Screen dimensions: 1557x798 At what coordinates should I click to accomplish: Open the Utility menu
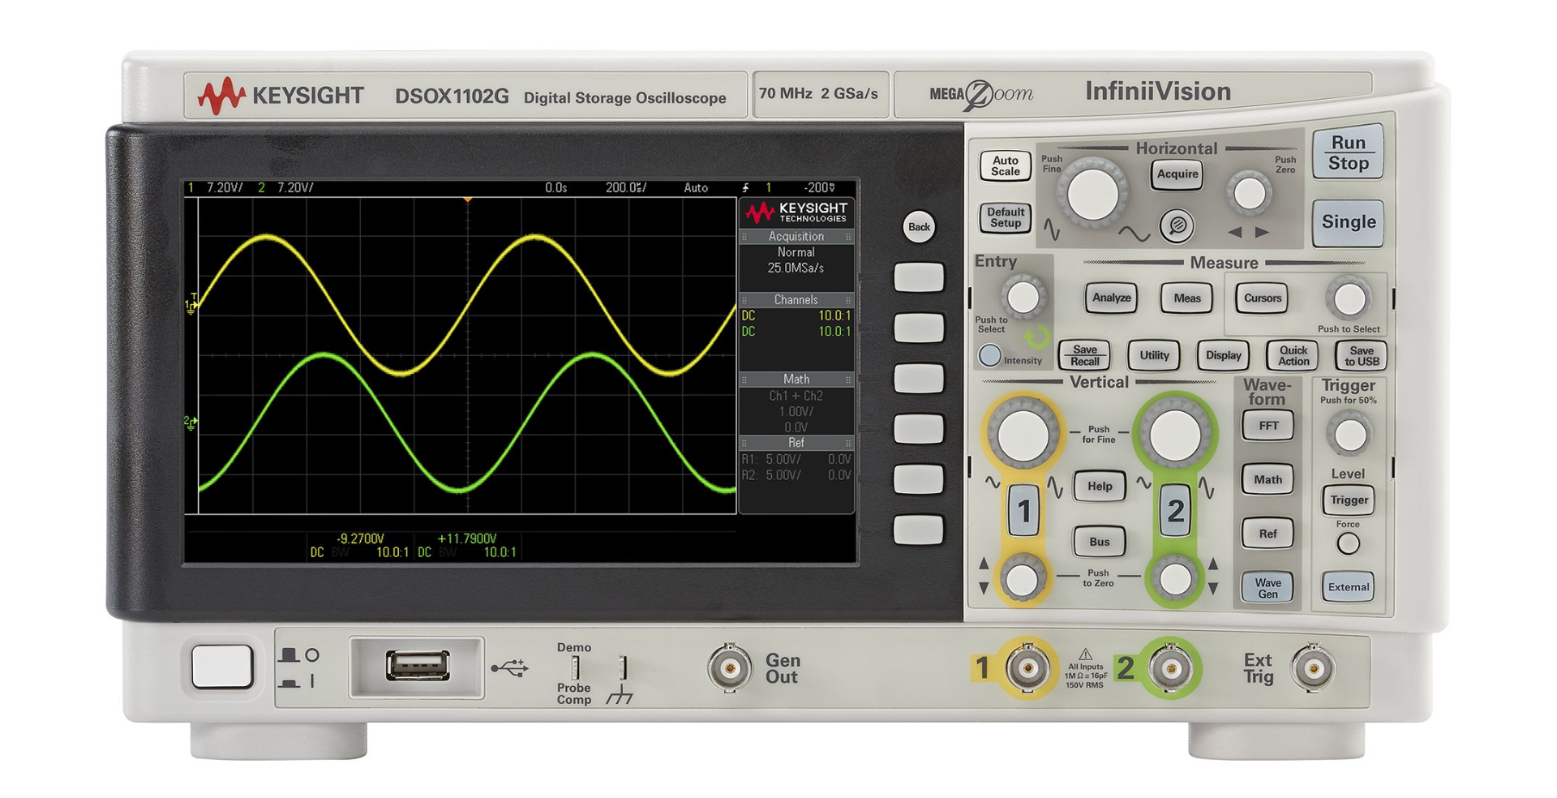[x=1154, y=355]
